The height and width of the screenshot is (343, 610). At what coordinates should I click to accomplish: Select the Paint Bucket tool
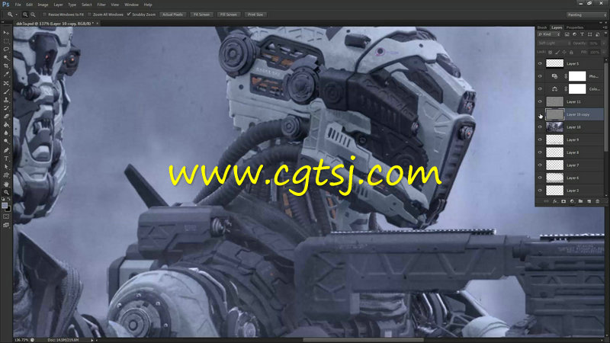pos(6,125)
